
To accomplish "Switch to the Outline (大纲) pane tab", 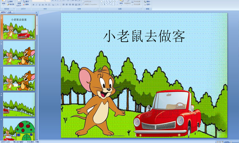I will [10, 12].
